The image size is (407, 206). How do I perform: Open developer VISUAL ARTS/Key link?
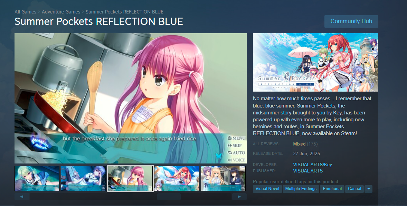(313, 165)
